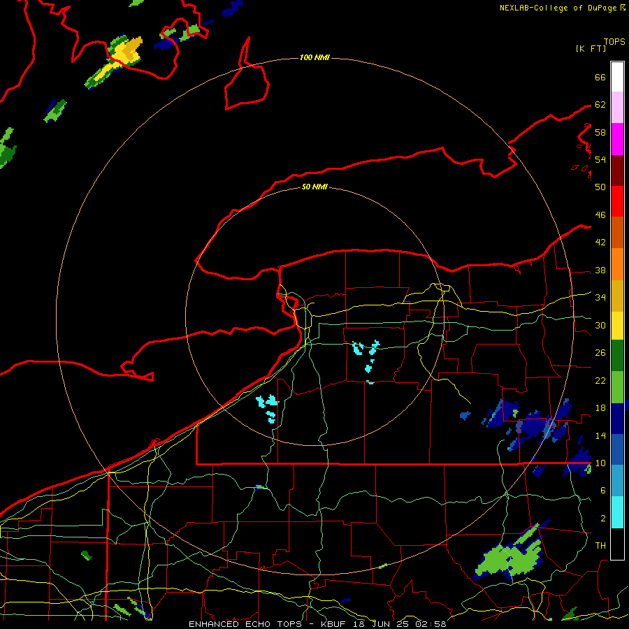
Task: Select the 58 legend value
Action: pos(600,132)
